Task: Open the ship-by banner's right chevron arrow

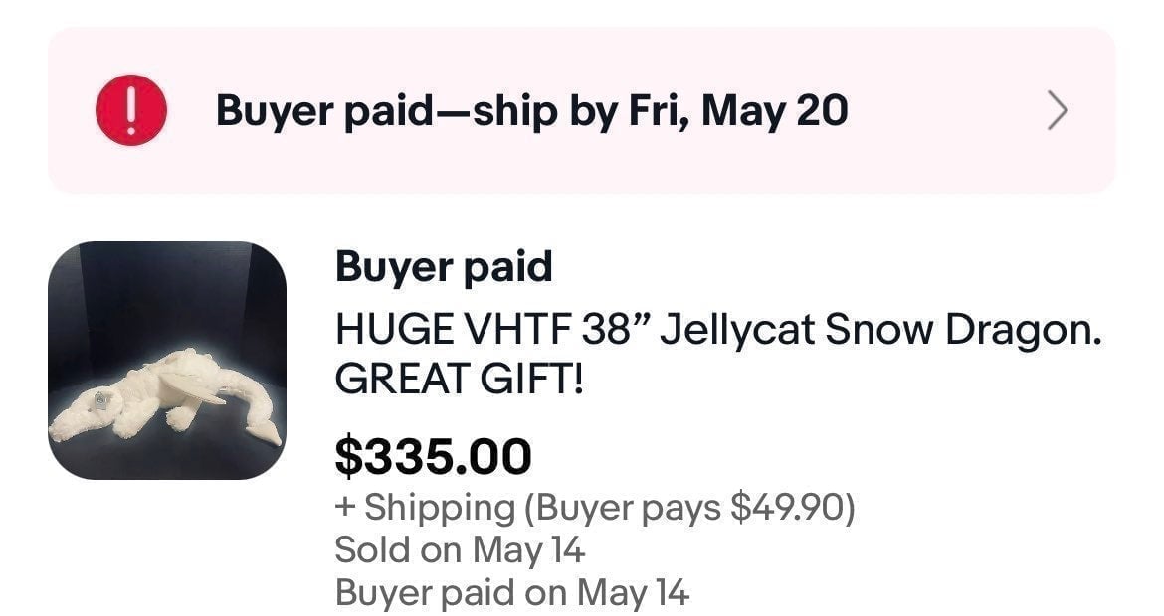Action: pyautogui.click(x=1058, y=111)
